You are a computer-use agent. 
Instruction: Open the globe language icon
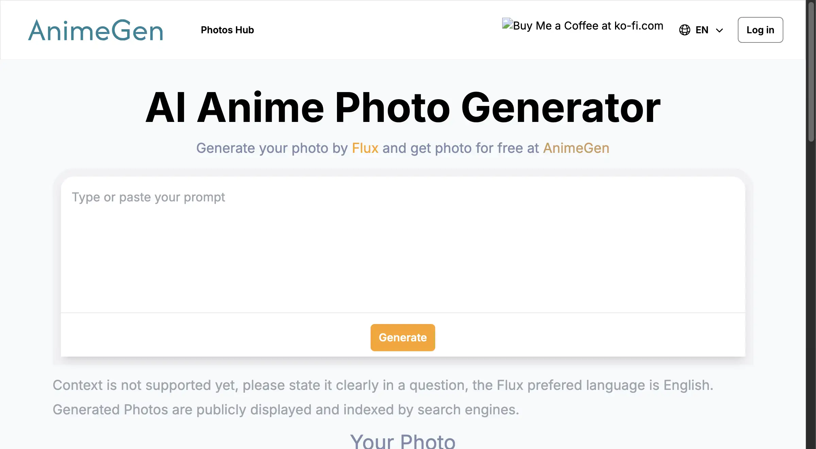click(684, 30)
